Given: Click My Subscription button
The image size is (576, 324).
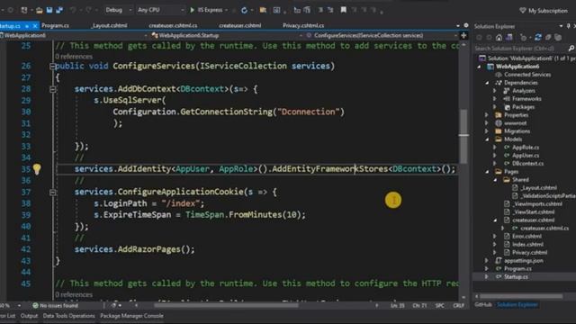Looking at the screenshot, I should coord(544,11).
